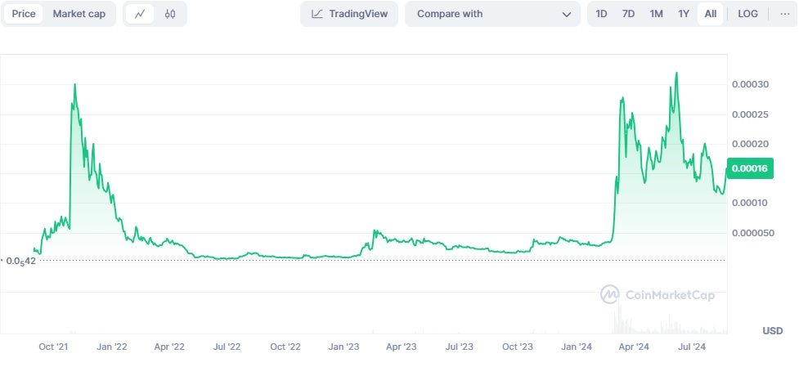Select the 1Y time range
The height and width of the screenshot is (367, 799).
[x=684, y=14]
